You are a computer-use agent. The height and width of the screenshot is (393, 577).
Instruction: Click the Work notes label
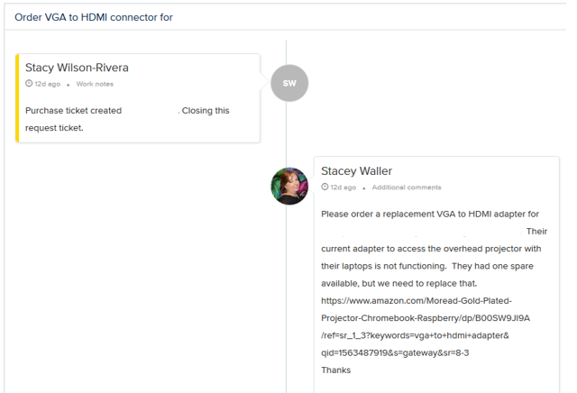(95, 84)
